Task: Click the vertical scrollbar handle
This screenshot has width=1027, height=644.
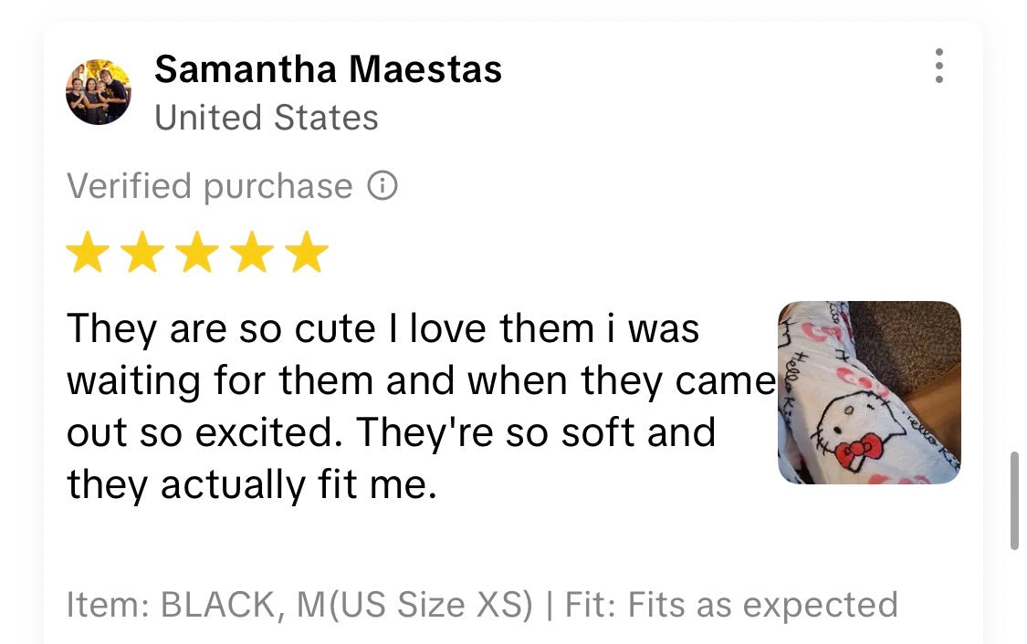Action: 1014,500
